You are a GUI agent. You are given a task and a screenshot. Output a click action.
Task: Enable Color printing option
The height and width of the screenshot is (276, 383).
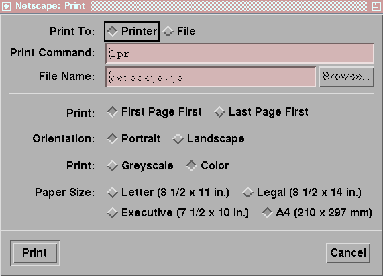(x=207, y=165)
